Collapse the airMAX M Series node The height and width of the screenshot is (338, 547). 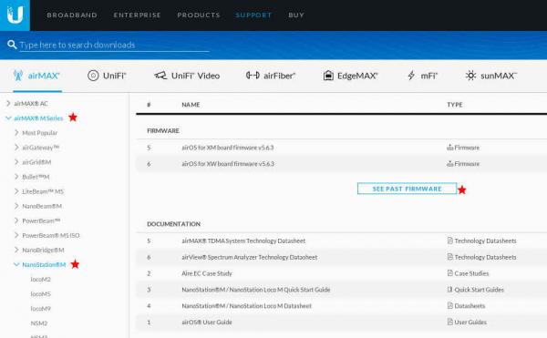point(8,118)
